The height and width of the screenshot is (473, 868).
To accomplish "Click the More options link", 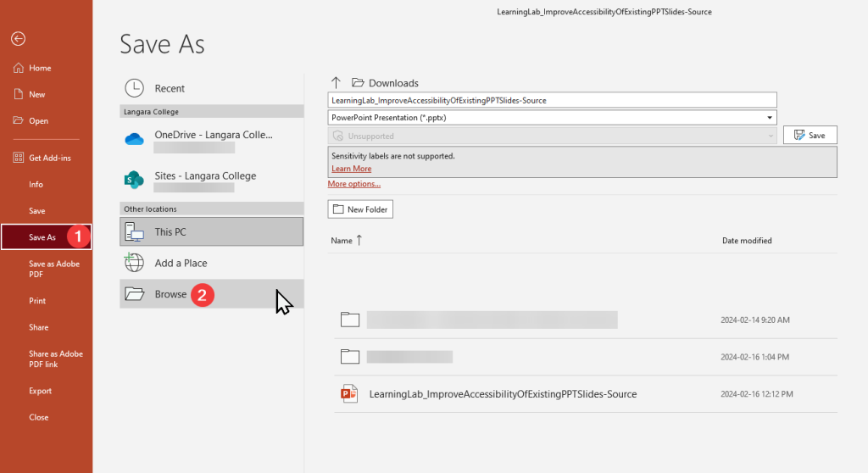I will (x=353, y=184).
